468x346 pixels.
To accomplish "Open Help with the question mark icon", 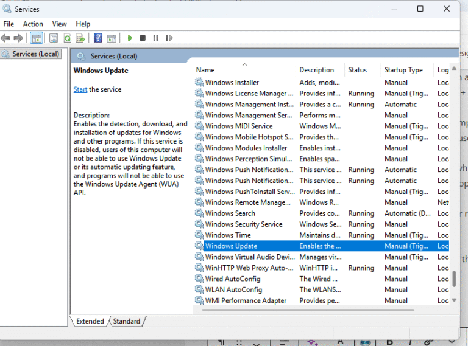I will pos(97,38).
